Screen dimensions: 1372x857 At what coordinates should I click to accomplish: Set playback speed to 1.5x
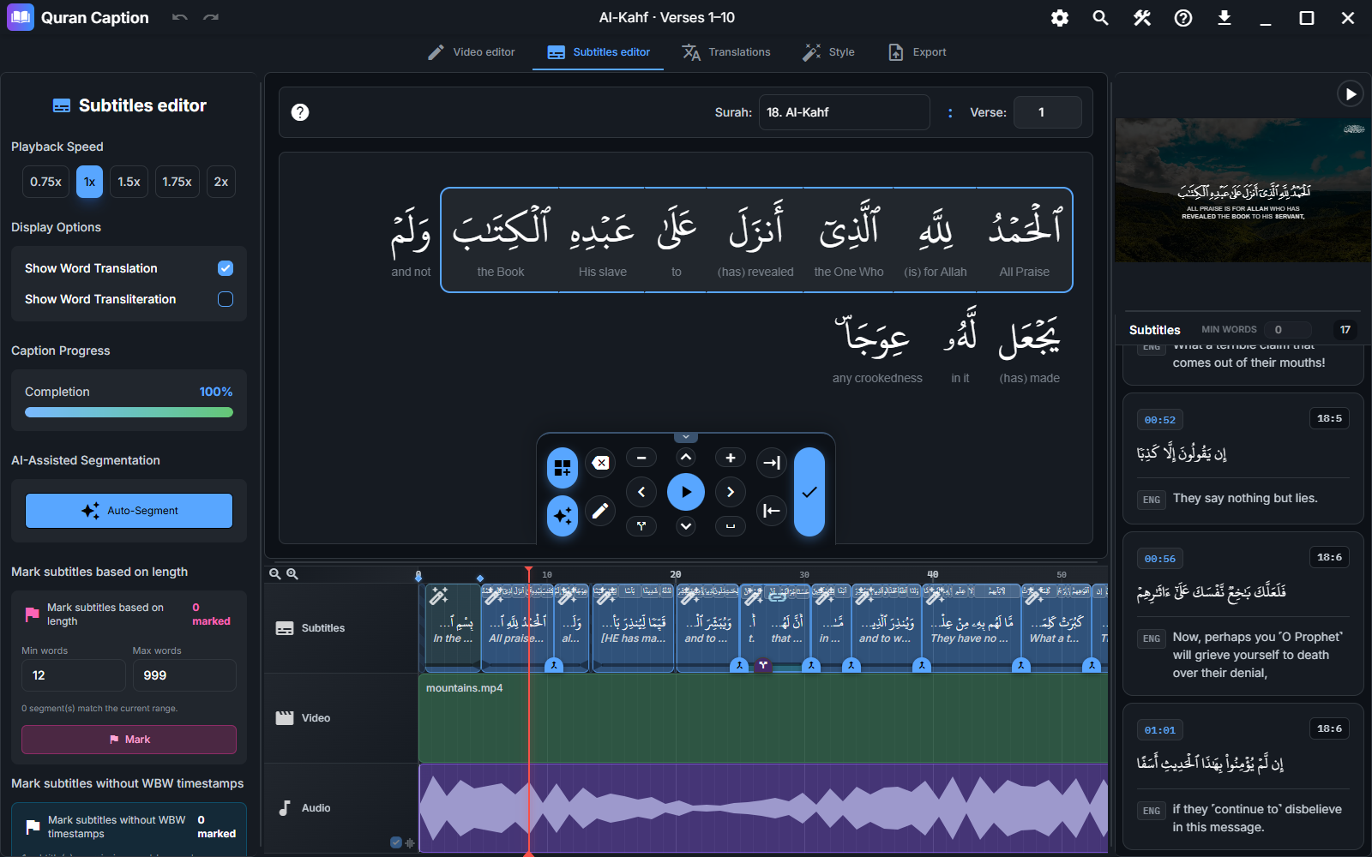[129, 182]
